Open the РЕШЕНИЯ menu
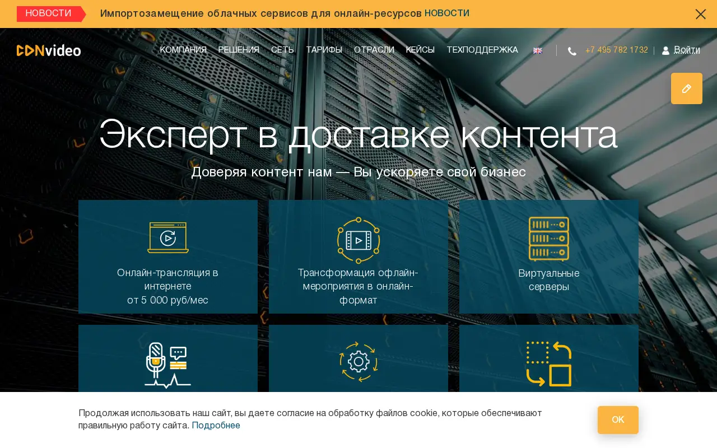 click(239, 50)
